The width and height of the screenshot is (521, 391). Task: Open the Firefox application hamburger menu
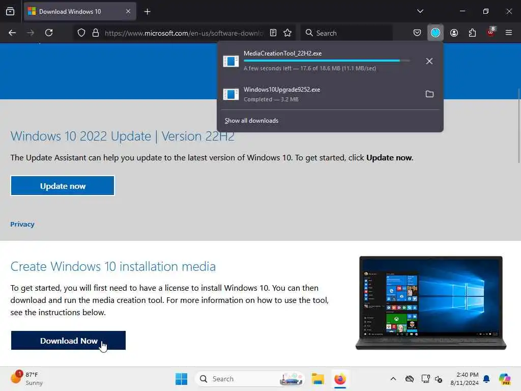[x=508, y=33]
